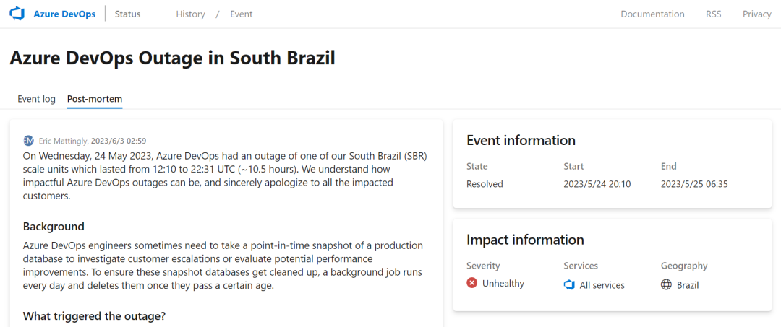Click the All services DevOps icon
781x327 pixels.
[x=569, y=284]
